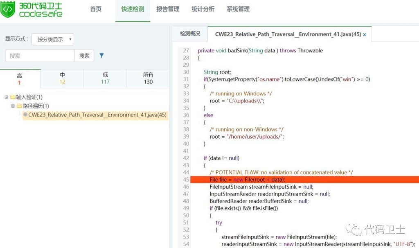
Task: Open the 系统管理 menu
Action: click(238, 9)
